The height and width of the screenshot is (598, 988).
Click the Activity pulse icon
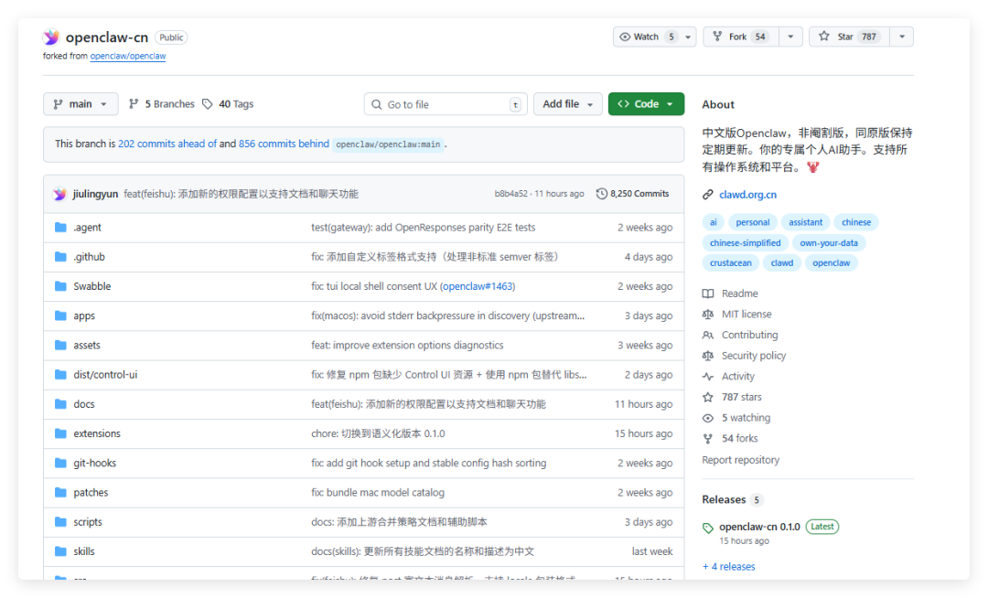708,377
